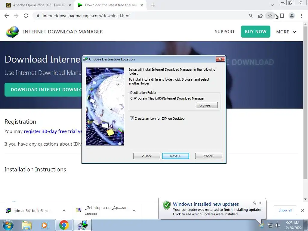Screen dimensions: 308x231
Task: Open the Installation Instructions link
Action: point(35,169)
